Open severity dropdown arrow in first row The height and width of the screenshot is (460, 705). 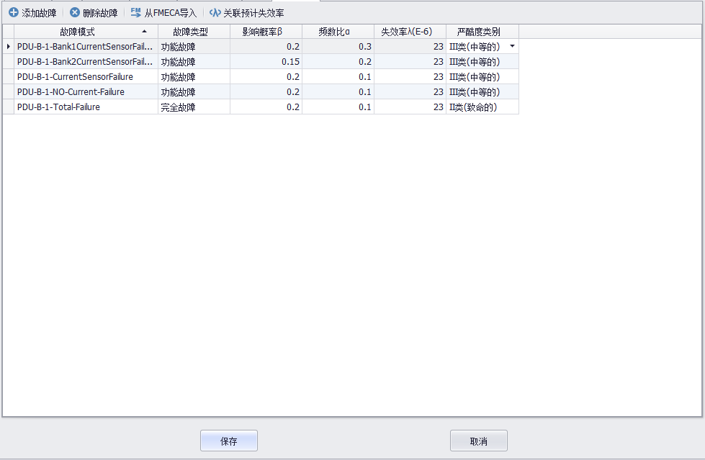pyautogui.click(x=512, y=46)
